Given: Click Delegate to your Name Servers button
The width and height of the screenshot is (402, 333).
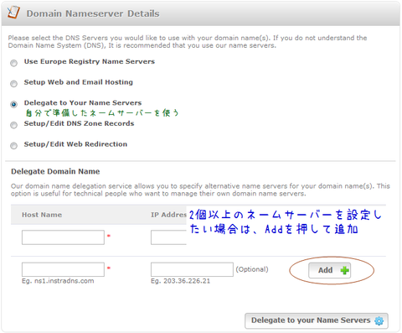Looking at the screenshot, I should 317,320.
